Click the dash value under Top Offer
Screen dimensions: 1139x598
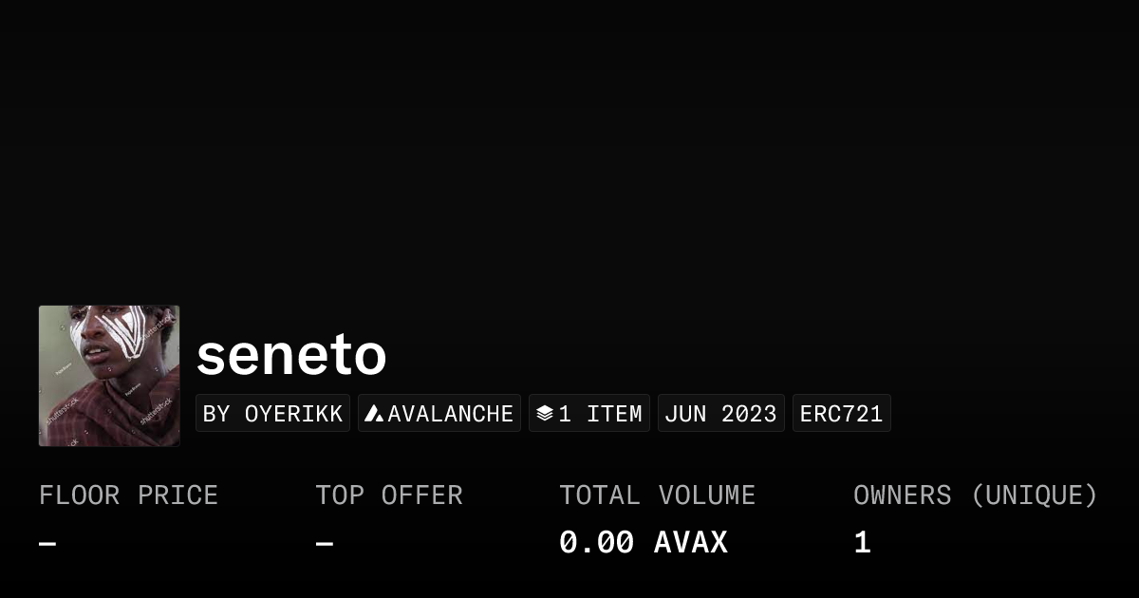click(324, 543)
